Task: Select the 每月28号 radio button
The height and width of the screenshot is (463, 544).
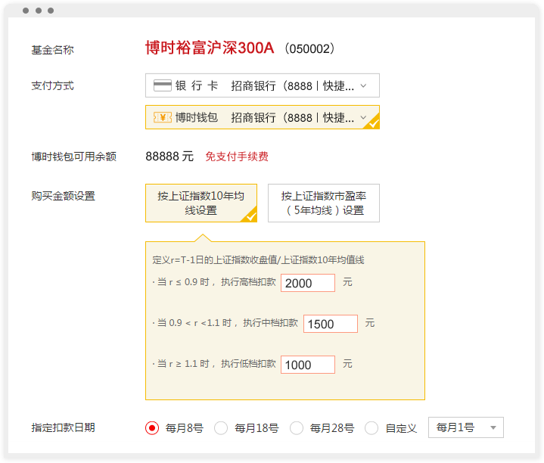Action: (x=297, y=428)
